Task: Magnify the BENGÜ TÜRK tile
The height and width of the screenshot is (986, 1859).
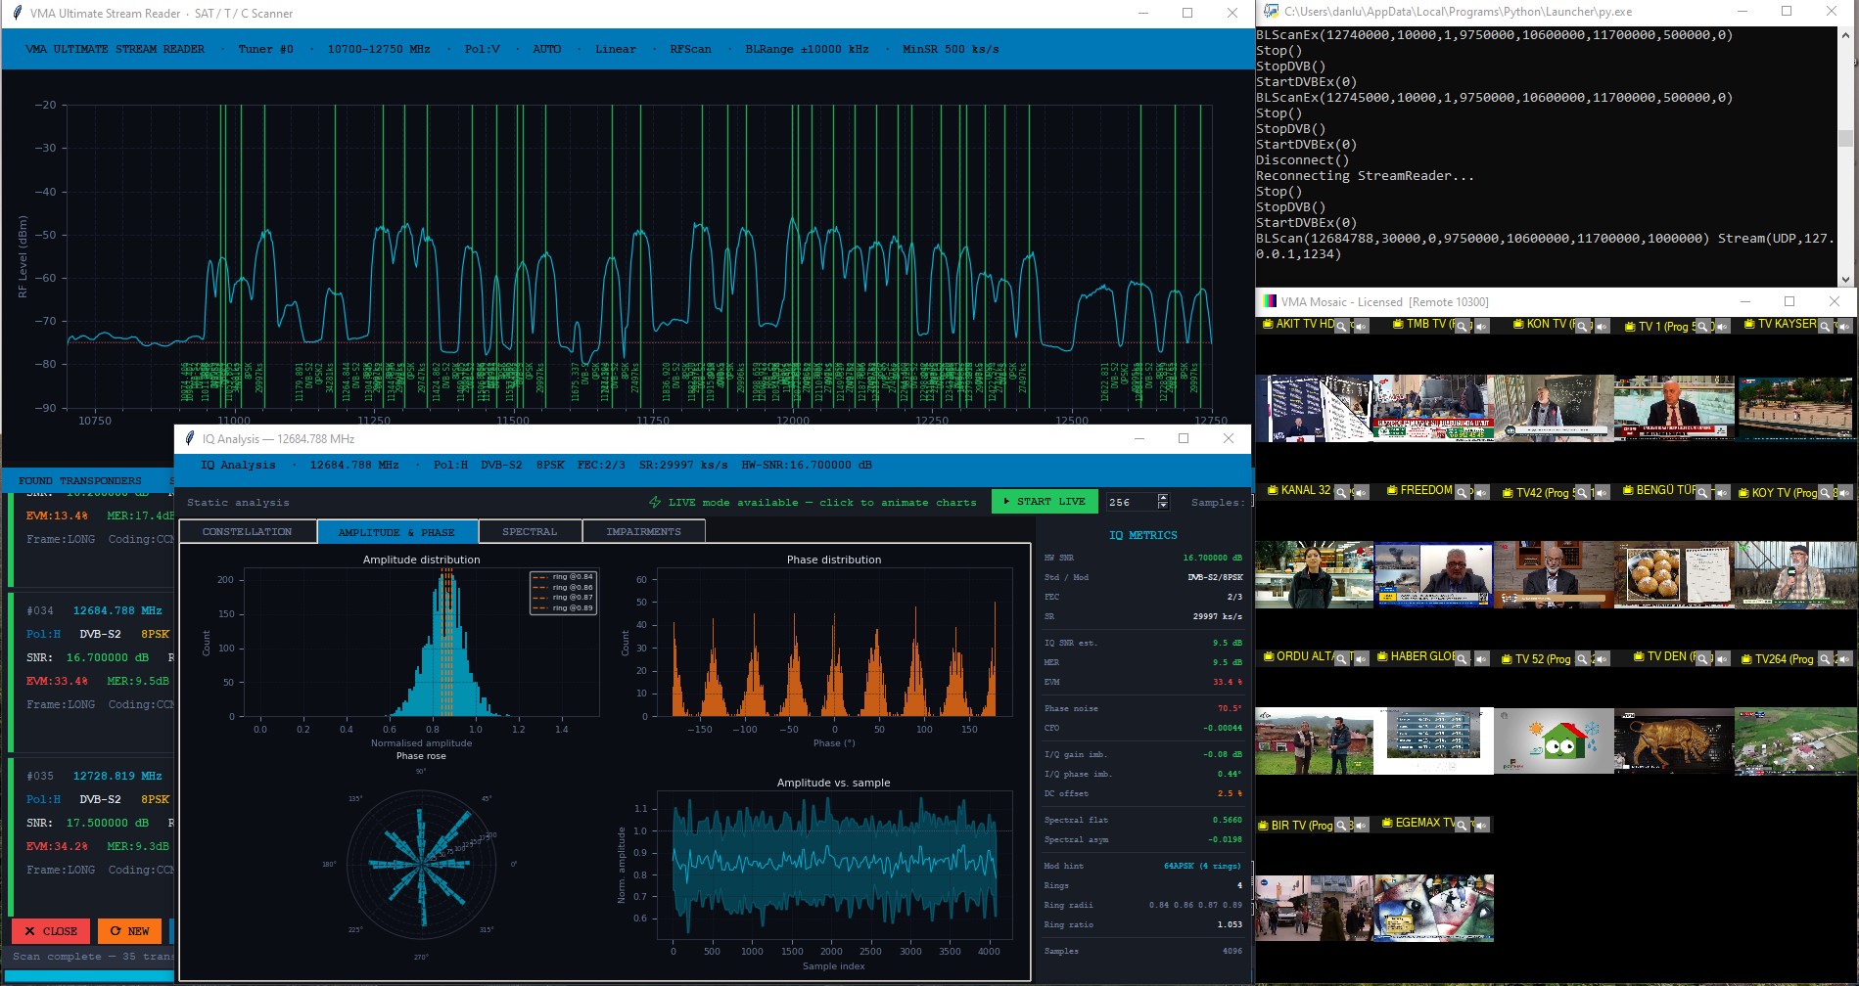Action: pos(1703,492)
